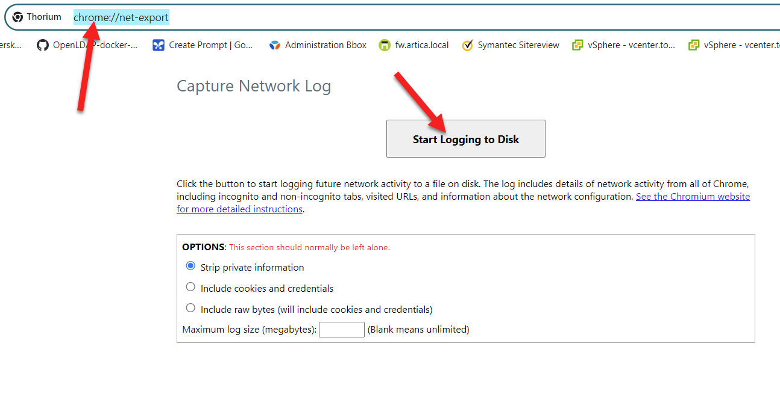The image size is (780, 400).
Task: Open the GitHub OpenLDAP-docker bookmark icon
Action: coord(42,45)
